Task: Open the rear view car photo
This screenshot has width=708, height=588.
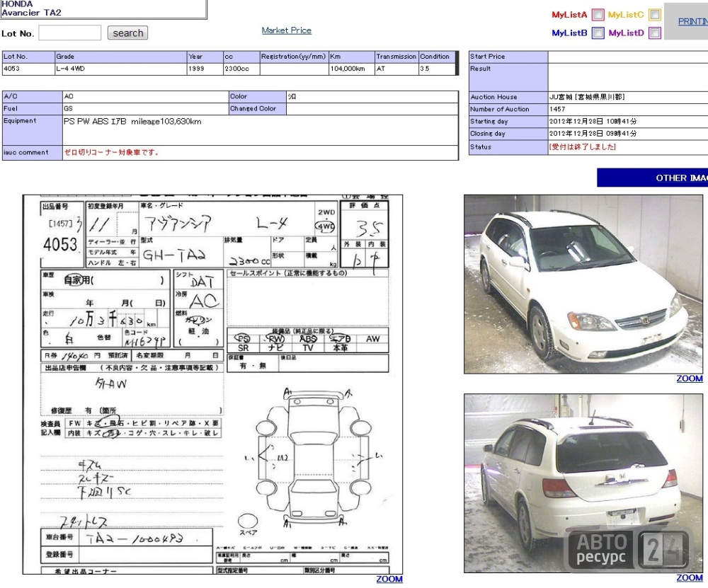Action: (x=583, y=483)
